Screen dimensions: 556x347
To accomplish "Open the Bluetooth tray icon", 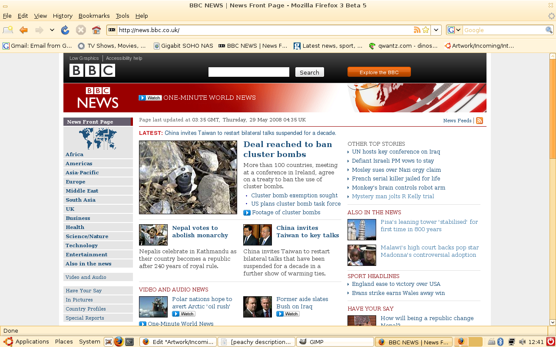I will (500, 341).
